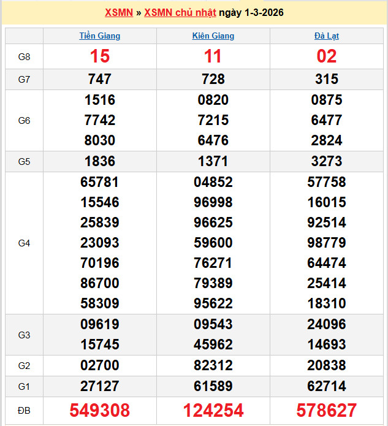Open the Tiền Giang province link
This screenshot has width=388, height=426.
(100, 36)
